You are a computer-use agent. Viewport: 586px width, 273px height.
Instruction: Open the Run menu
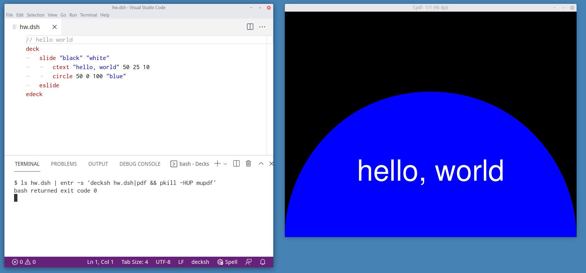coord(73,15)
